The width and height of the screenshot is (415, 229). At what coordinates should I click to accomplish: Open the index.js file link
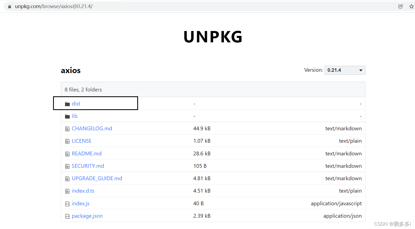(81, 203)
